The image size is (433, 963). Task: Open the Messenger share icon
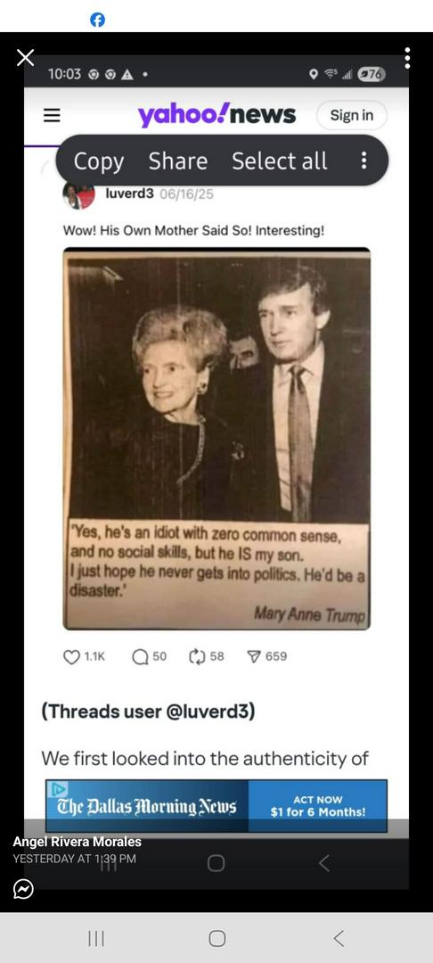coord(23,889)
